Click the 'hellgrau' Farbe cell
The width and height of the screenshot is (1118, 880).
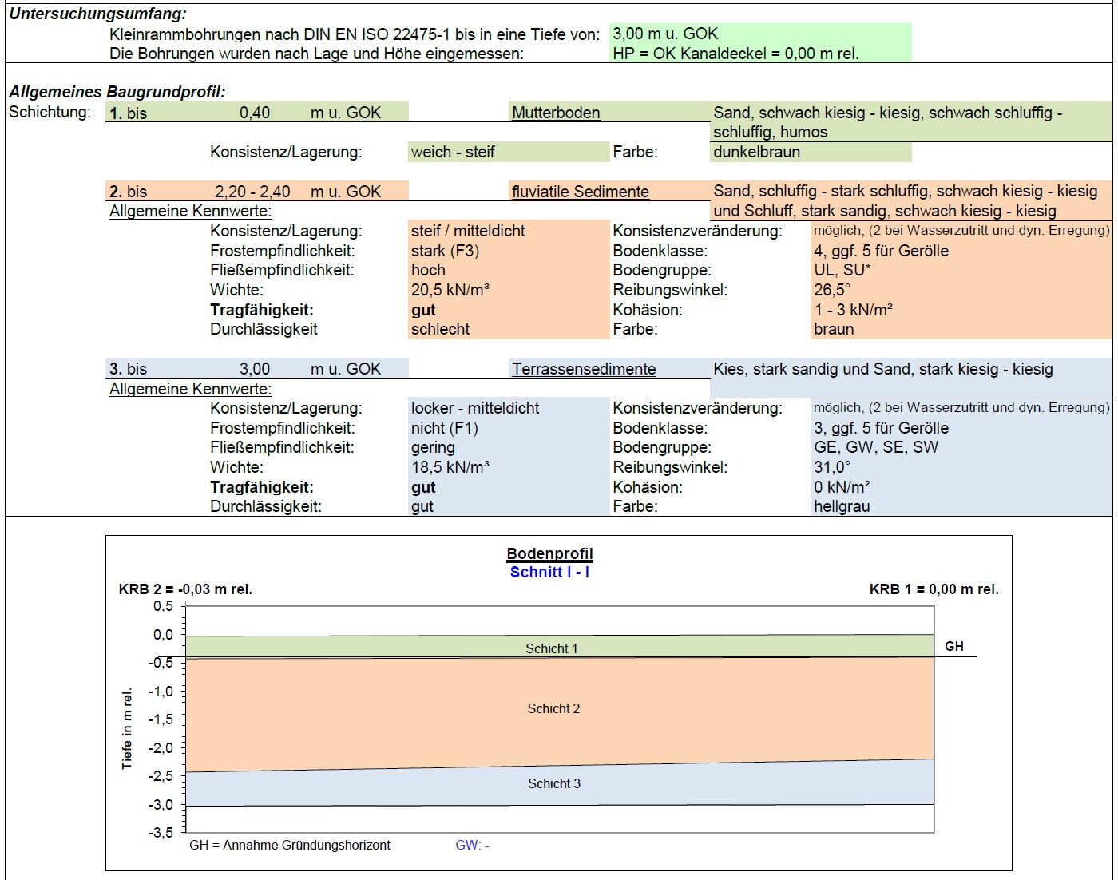(842, 506)
